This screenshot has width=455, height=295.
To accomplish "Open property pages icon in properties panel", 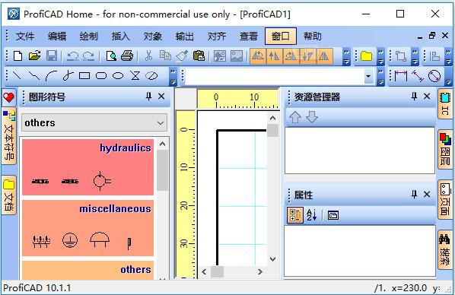I will click(x=333, y=215).
